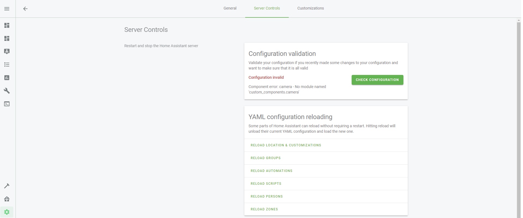This screenshot has width=523, height=218.
Task: Click Reload Automations
Action: 271,171
